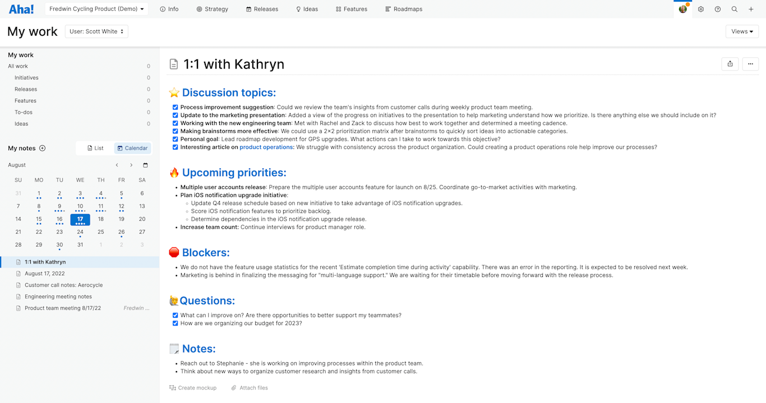Select August 30 on the calendar
This screenshot has height=403, width=766.
click(59, 245)
